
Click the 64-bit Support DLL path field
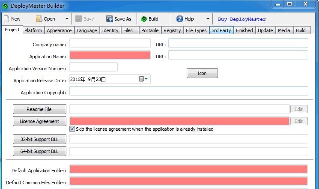click(189, 151)
